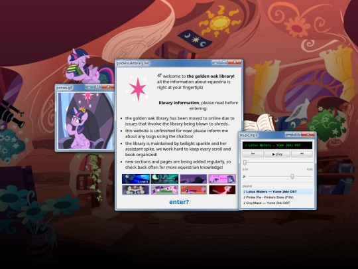Skip to next track in music.mp3

click(x=302, y=154)
